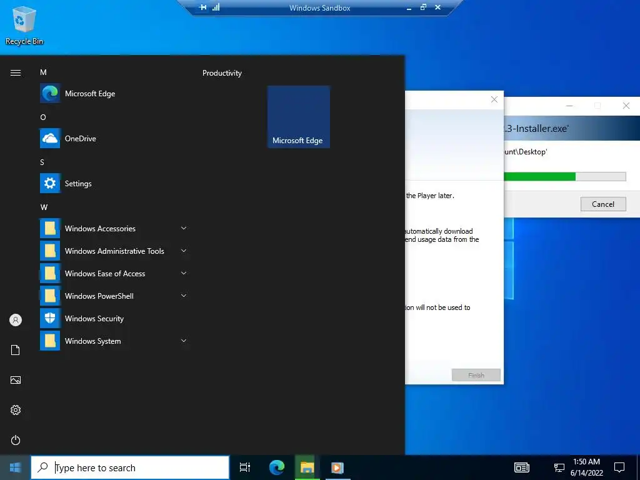Screen dimensions: 640x480
Task: Click the Windows Administrative Tools label
Action: [x=114, y=251]
